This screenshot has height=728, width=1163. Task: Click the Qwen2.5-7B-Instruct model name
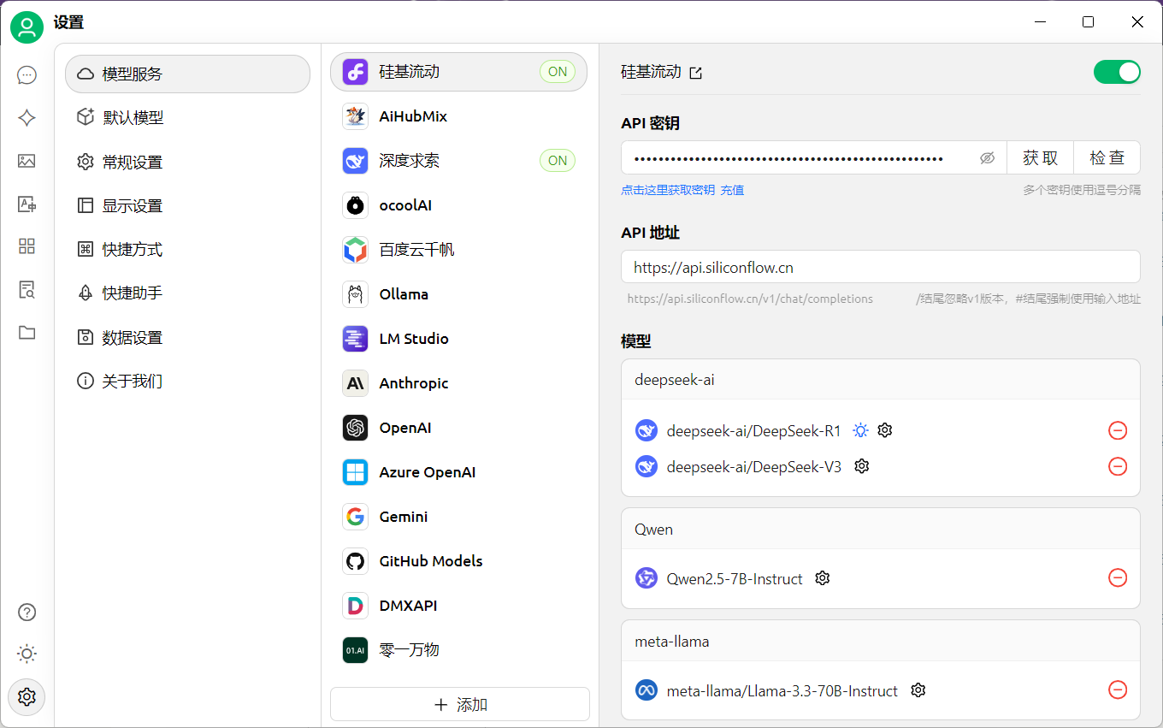[735, 578]
